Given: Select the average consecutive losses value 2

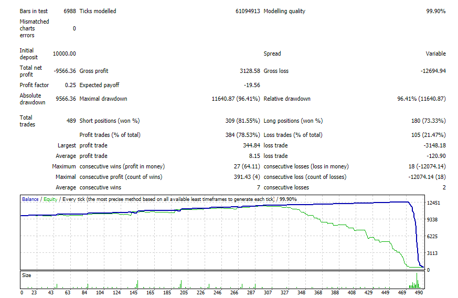Looking at the screenshot, I should [444, 188].
